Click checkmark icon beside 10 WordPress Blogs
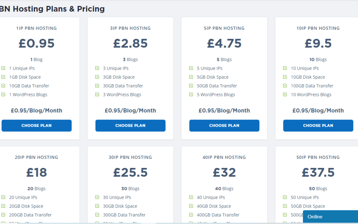 click(x=285, y=95)
